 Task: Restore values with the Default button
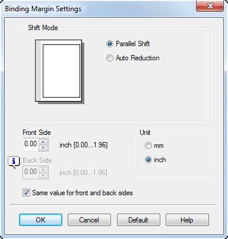point(138,219)
